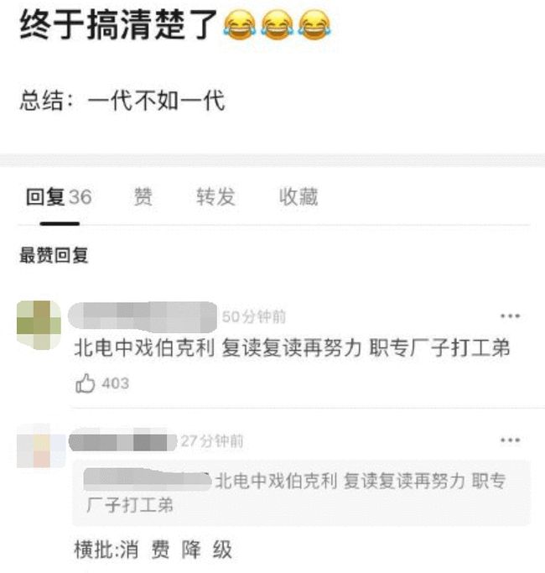
Task: Switch to the 赞 tab
Action: (x=143, y=197)
